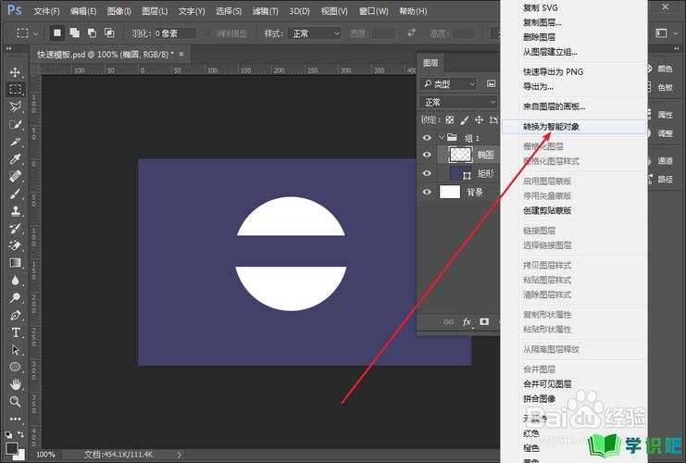This screenshot has width=686, height=463.
Task: Swap foreground and background colors
Action: (21, 434)
